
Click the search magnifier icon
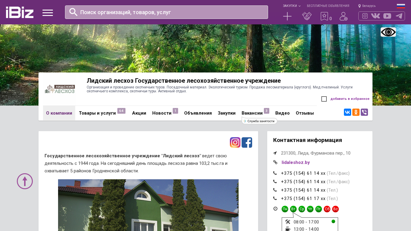73,12
